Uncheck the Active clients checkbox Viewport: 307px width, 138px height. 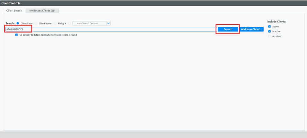tap(270, 27)
